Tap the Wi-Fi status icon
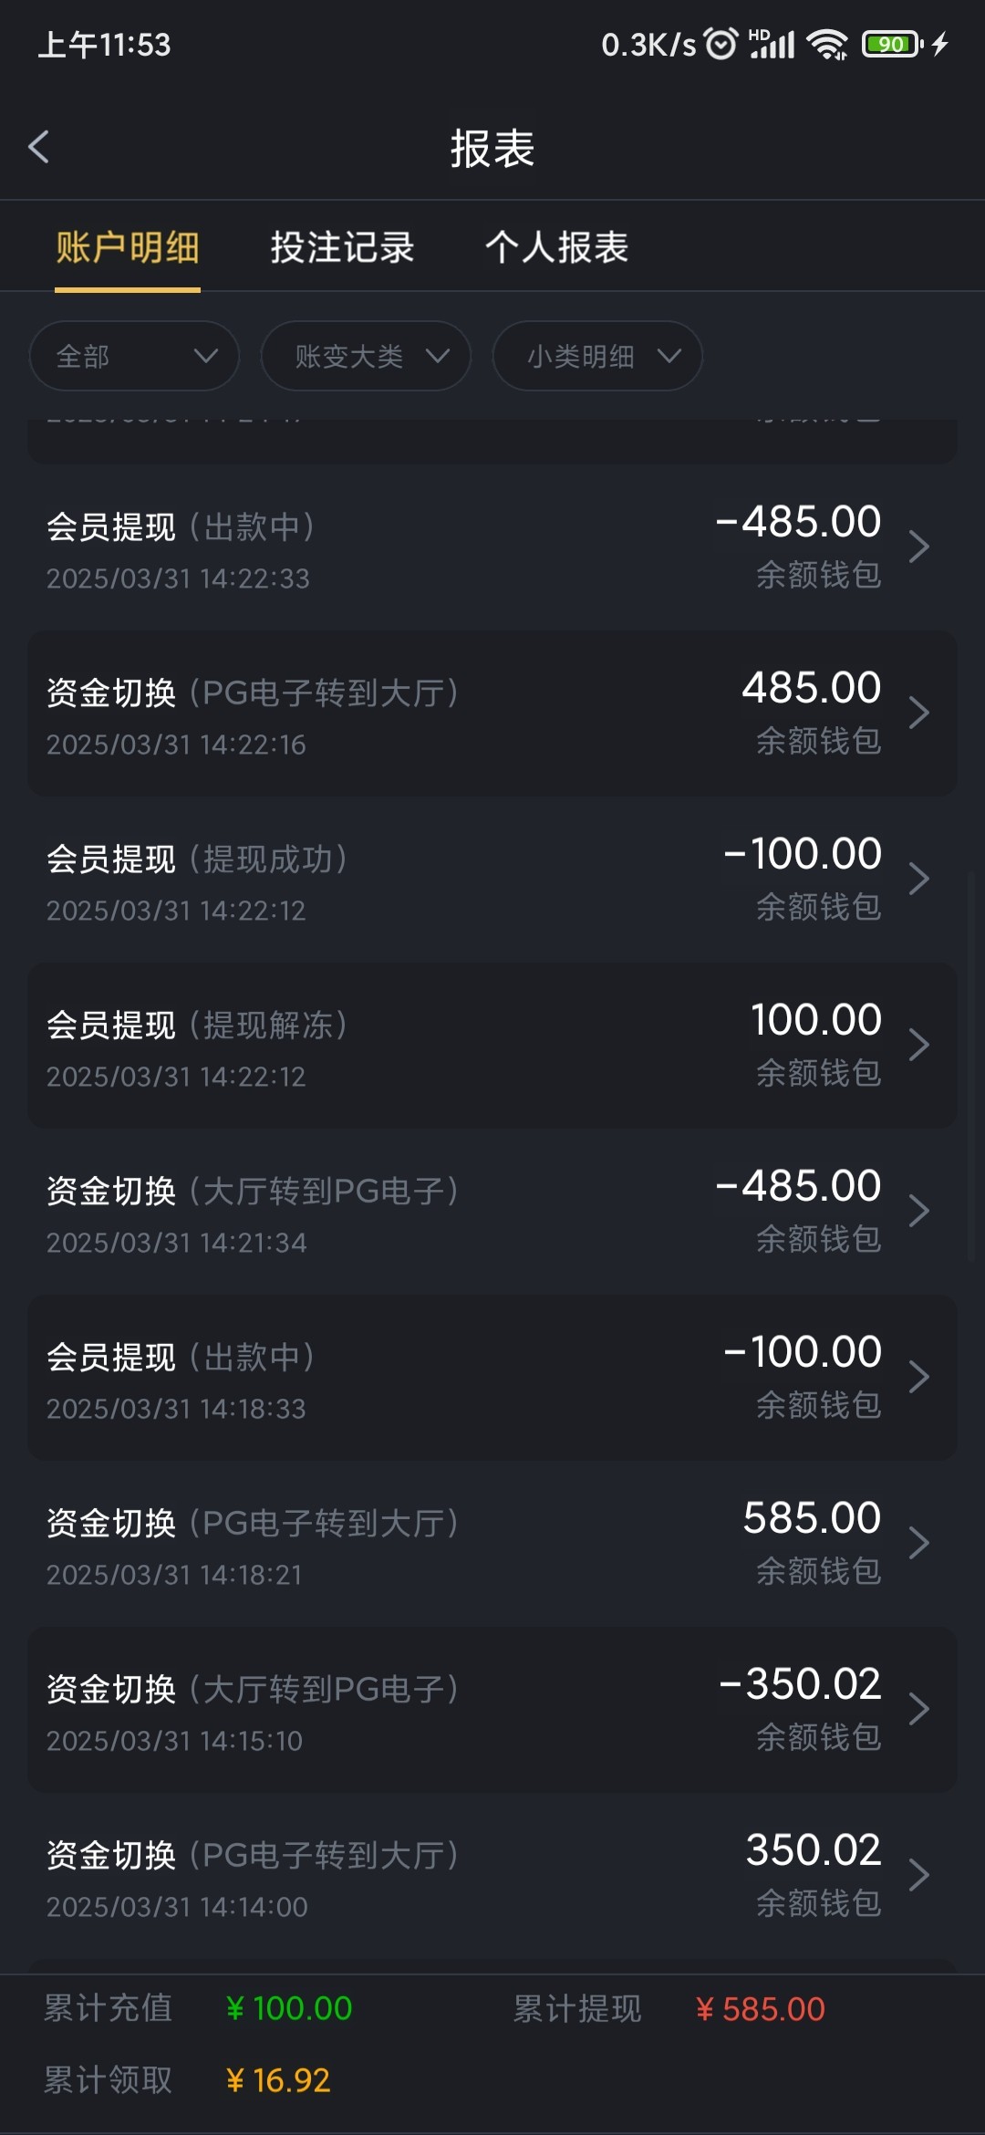Viewport: 985px width, 2135px height. click(828, 44)
